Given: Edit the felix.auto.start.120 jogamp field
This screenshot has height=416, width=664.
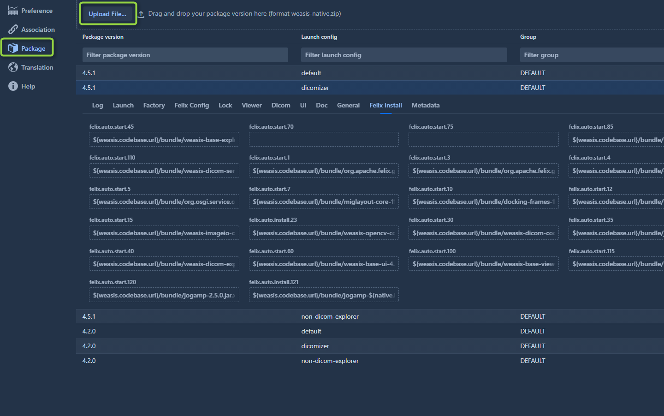Looking at the screenshot, I should 164,295.
